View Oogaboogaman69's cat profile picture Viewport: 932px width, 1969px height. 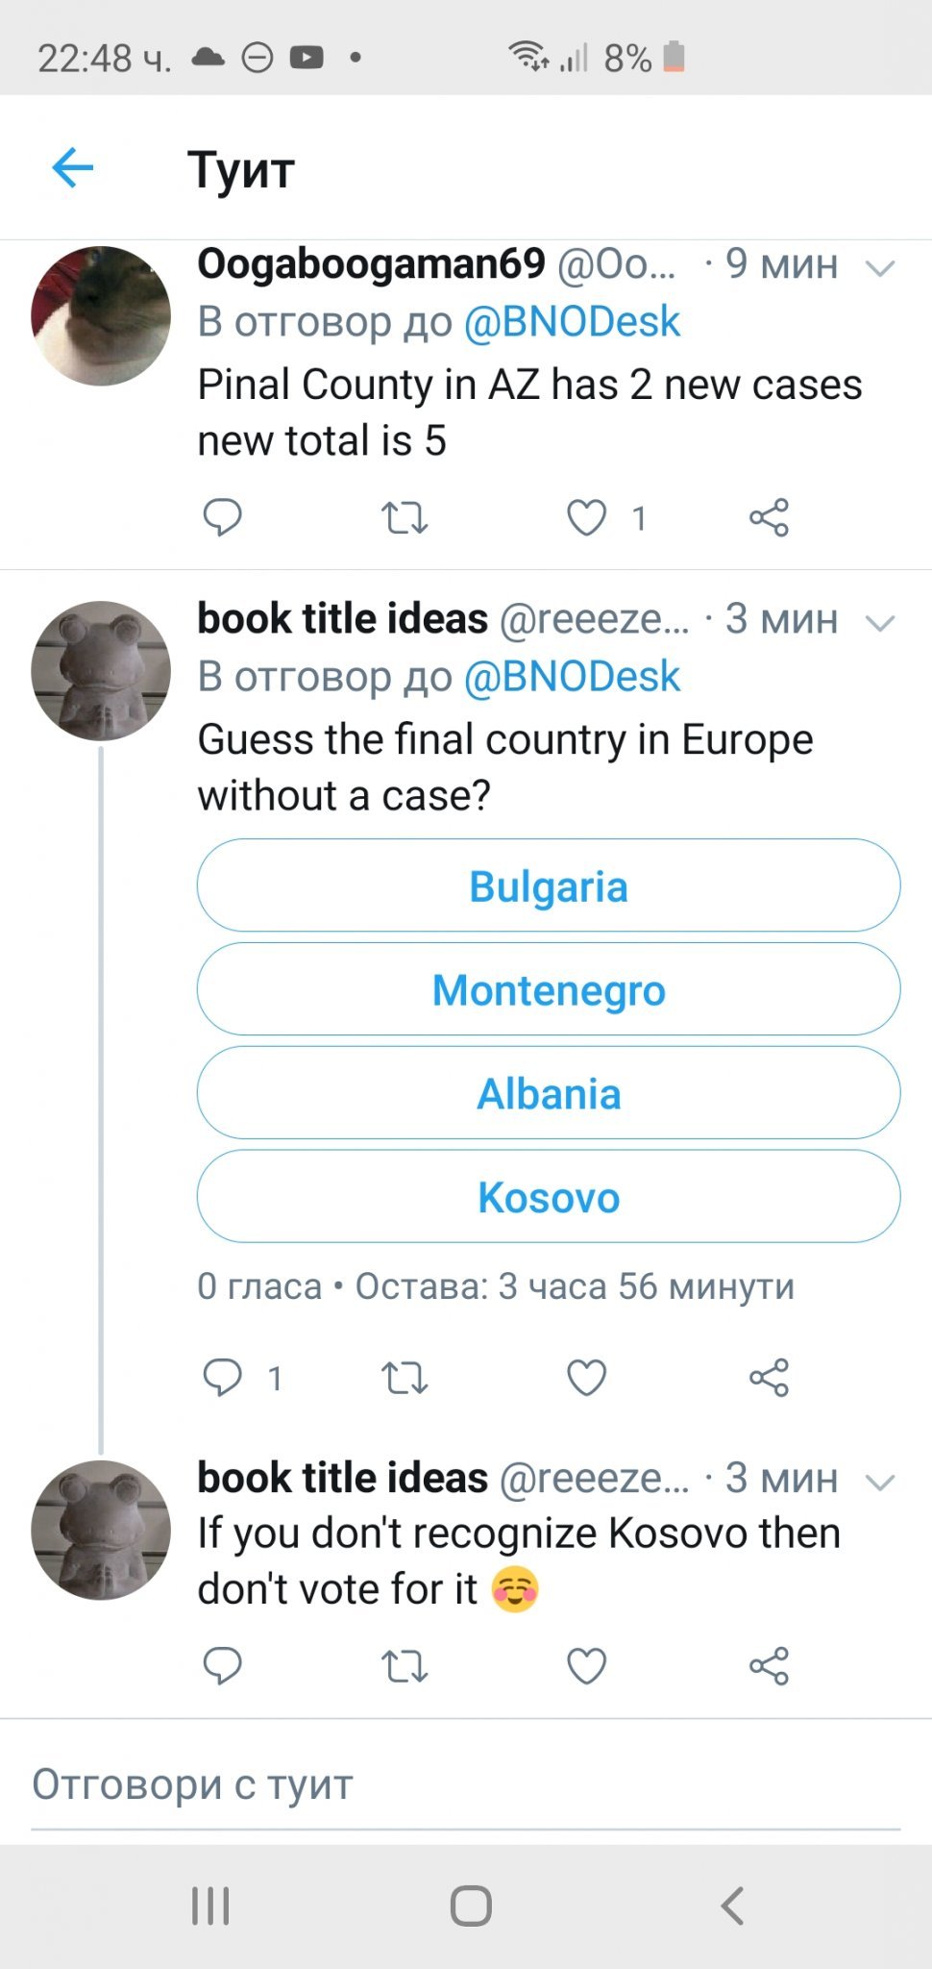point(101,315)
